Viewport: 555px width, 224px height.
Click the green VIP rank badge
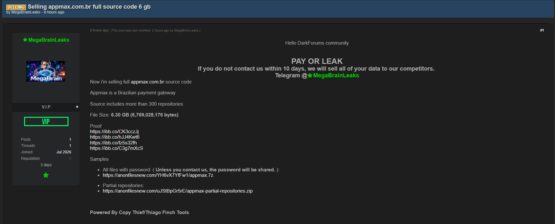coord(46,122)
